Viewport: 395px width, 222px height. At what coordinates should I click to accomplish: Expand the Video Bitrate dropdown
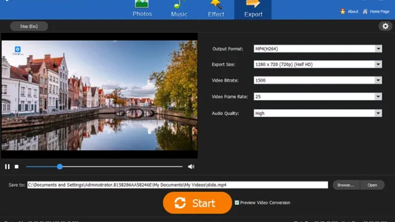pyautogui.click(x=378, y=80)
